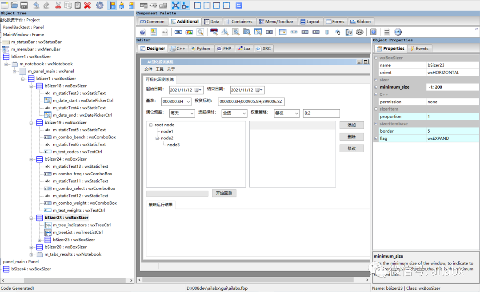Expand bSizer25 in the object tree
The image size is (480, 292).
[40, 240]
